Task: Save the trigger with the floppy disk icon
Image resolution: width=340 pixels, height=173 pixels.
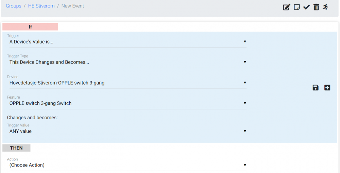Action: tap(316, 88)
